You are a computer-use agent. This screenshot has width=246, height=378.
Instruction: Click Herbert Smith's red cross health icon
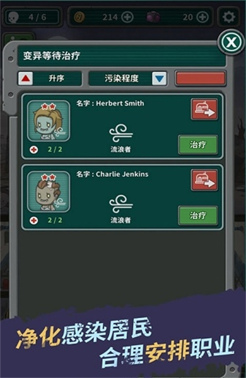34,149
